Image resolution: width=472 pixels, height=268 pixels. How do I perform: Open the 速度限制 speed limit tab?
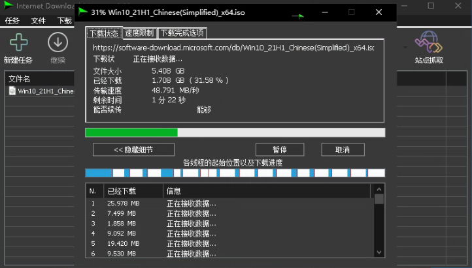[x=139, y=33]
